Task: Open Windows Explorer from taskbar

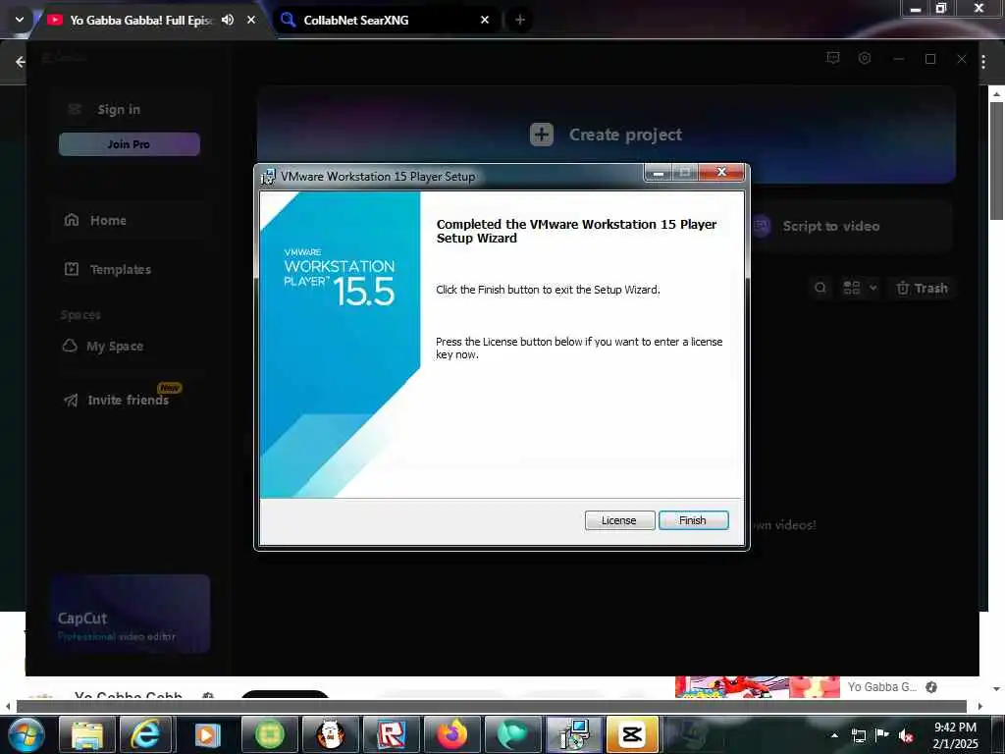Action: [87, 734]
